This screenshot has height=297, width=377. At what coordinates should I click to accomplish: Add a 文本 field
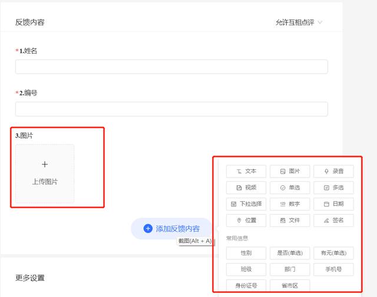click(x=246, y=171)
